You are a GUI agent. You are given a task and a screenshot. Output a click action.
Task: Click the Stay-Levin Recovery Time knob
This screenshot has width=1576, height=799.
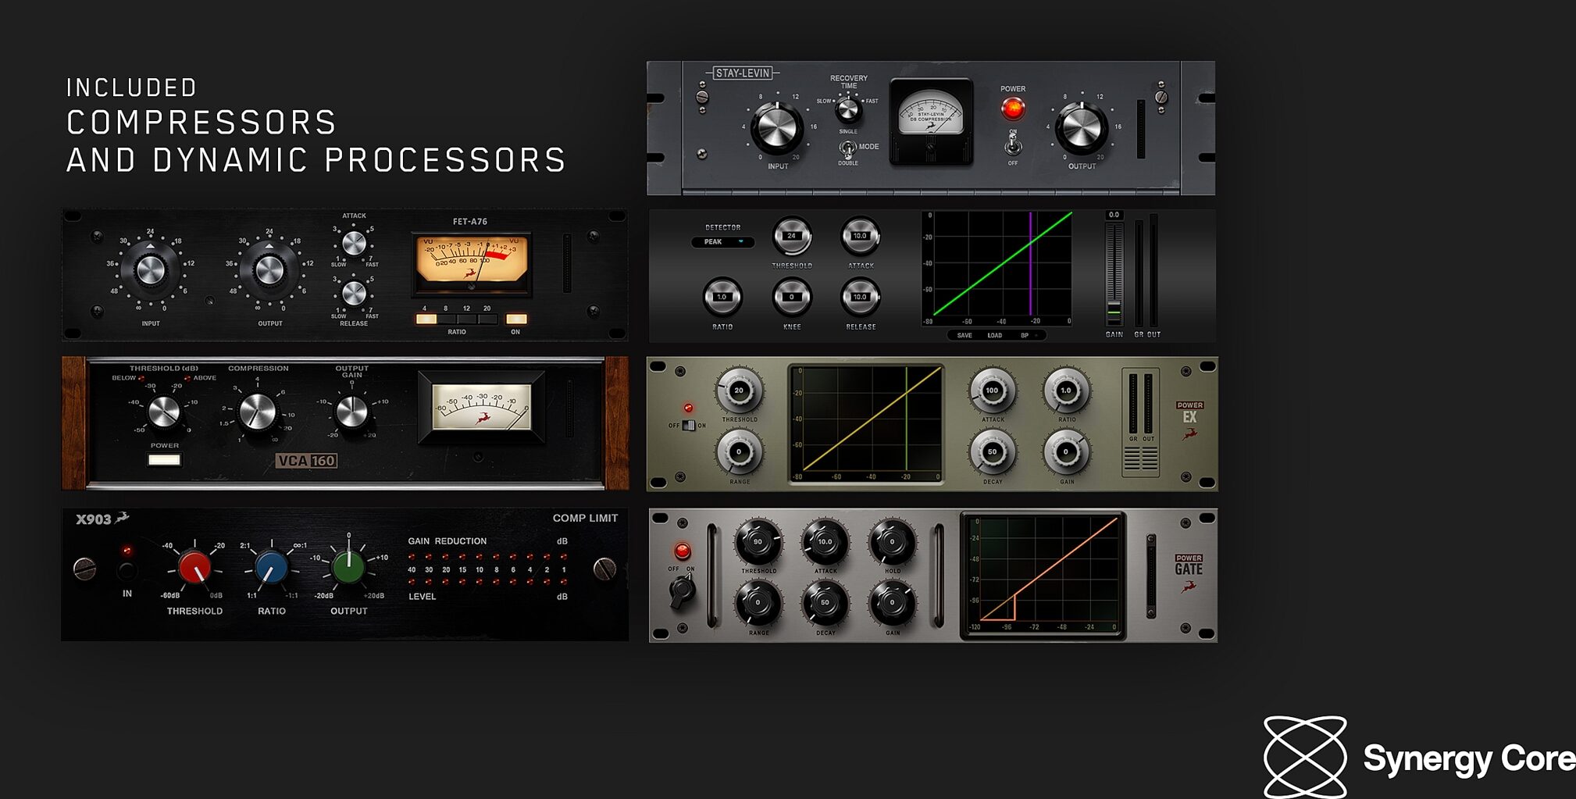(x=848, y=110)
